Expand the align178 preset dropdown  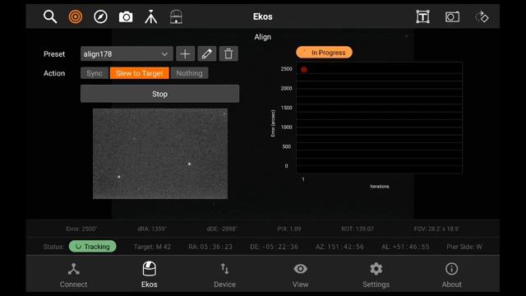pos(127,53)
